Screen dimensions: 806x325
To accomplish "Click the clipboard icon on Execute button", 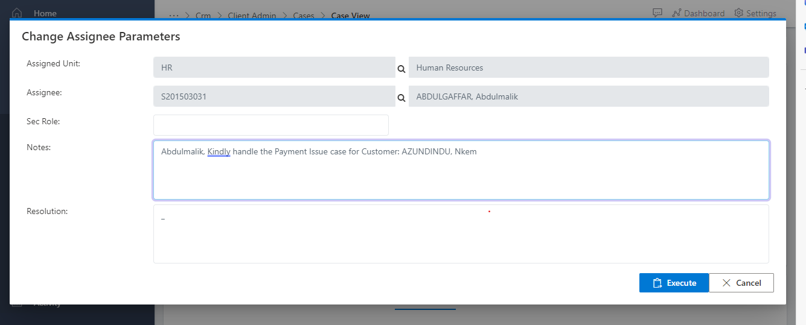I will 657,283.
